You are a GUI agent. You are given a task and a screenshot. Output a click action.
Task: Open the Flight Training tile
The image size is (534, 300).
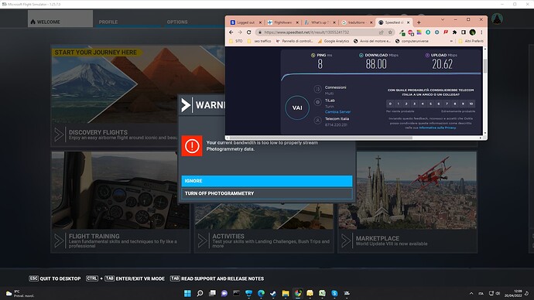(x=120, y=202)
